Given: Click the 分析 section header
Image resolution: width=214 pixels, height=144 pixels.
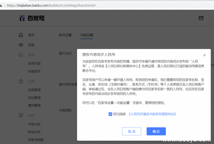Looking at the screenshot, I should 31,116.
